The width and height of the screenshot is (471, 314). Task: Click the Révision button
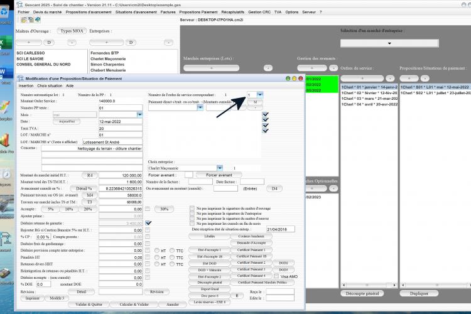pos(157,292)
